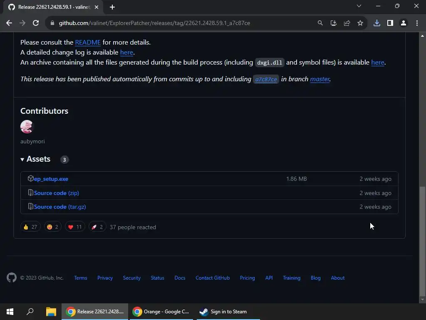This screenshot has width=426, height=320.
Task: Click the scrollbar up arrow
Action: (x=422, y=36)
